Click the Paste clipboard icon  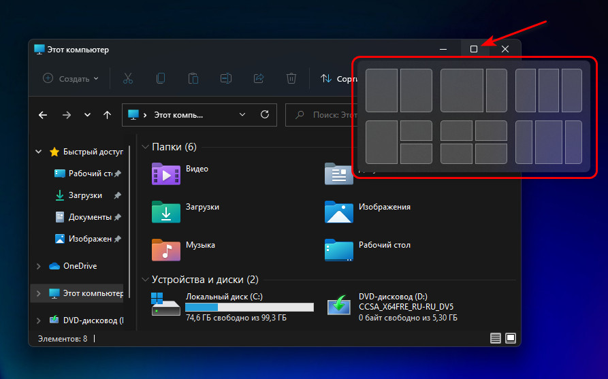(193, 79)
